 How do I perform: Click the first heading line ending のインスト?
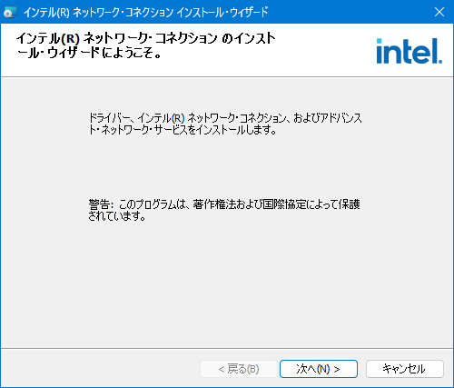pyautogui.click(x=145, y=39)
